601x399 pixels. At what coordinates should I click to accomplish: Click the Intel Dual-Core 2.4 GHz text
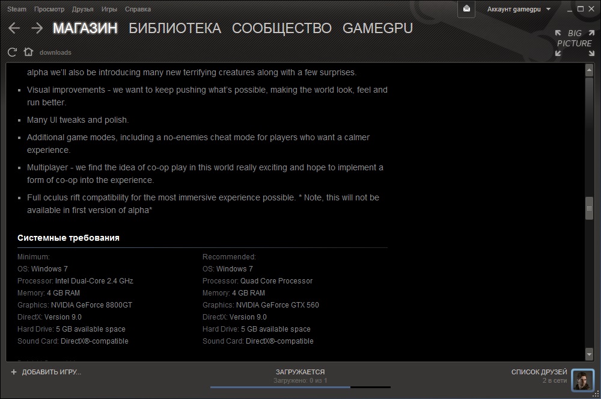coord(94,281)
